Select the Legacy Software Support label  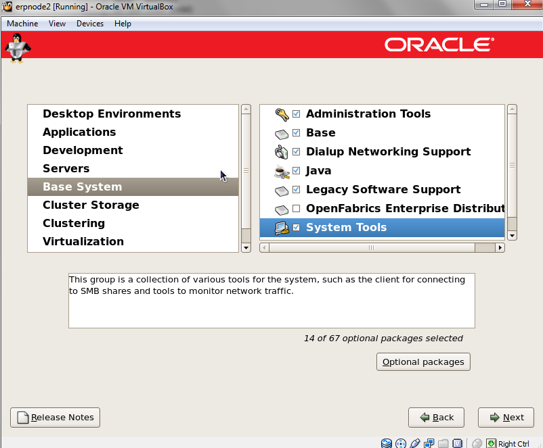tap(383, 189)
